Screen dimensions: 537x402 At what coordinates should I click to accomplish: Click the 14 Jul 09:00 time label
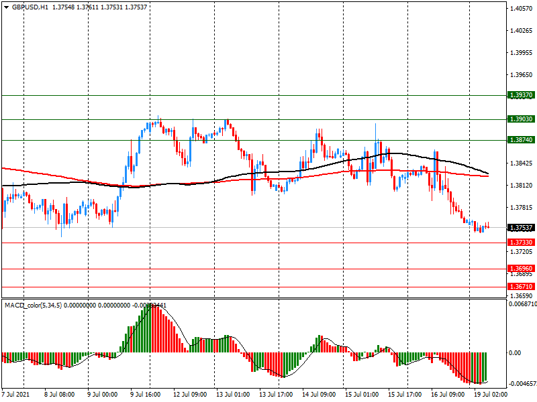pyautogui.click(x=318, y=395)
